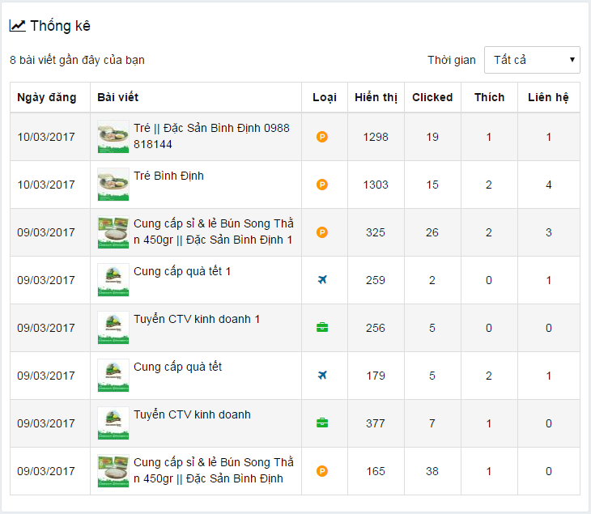Image resolution: width=591 pixels, height=514 pixels.
Task: Sort by the Clicked column header
Action: point(432,97)
